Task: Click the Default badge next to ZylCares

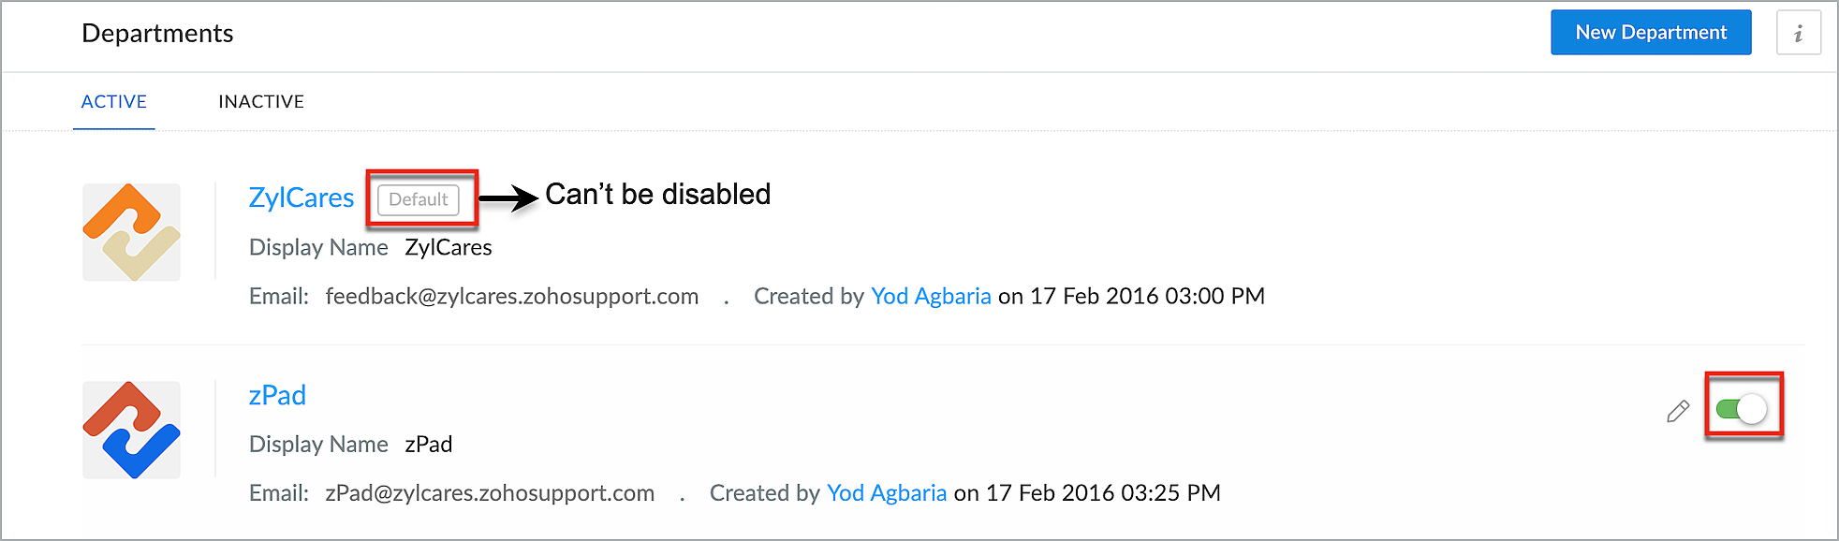Action: tap(419, 199)
